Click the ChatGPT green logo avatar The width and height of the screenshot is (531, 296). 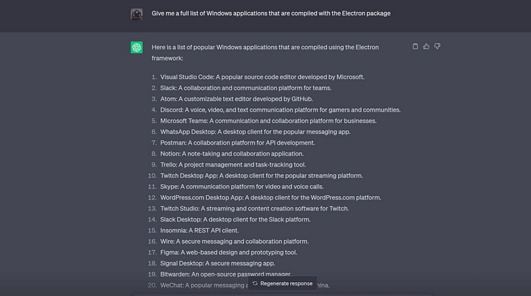(x=137, y=47)
